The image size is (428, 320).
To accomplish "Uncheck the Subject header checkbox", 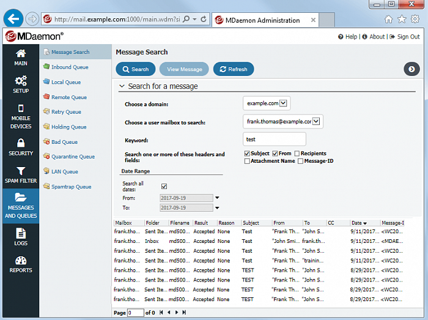I will [247, 154].
